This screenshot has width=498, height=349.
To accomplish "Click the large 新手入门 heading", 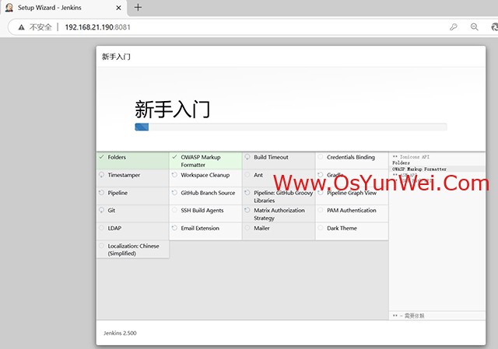I will click(172, 109).
